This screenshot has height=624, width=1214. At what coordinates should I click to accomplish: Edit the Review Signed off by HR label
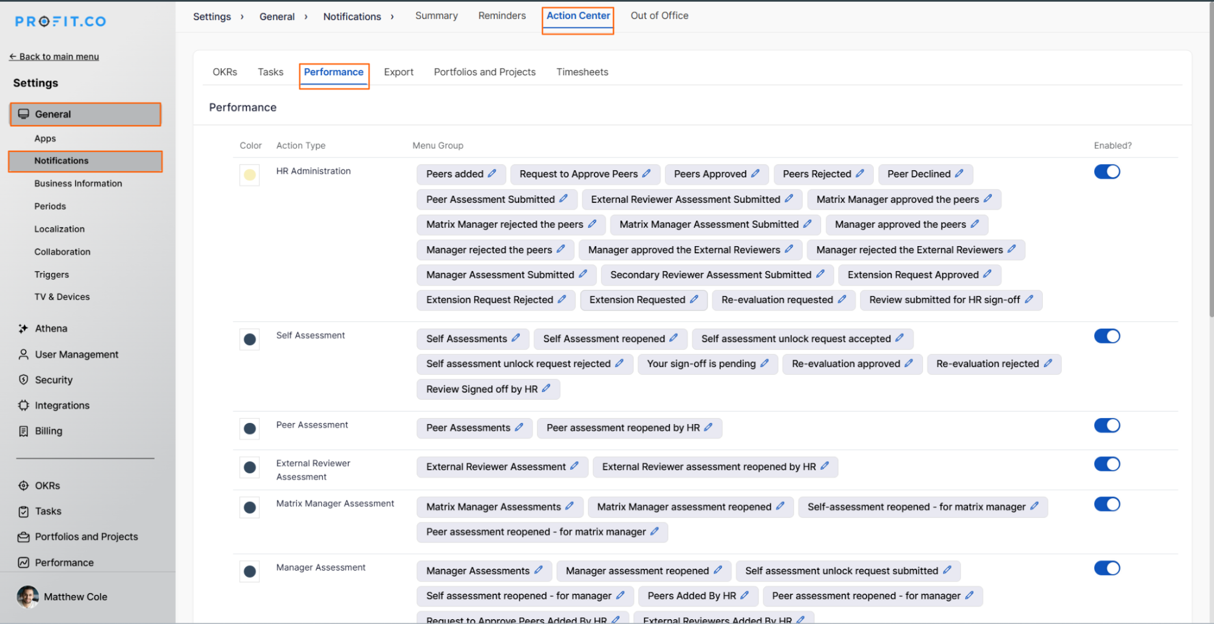pos(546,388)
